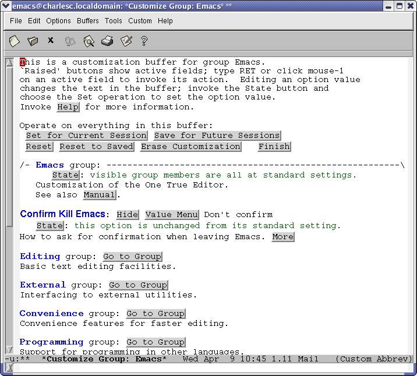
Task: Close the buffer with the X icon
Action: pyautogui.click(x=51, y=41)
